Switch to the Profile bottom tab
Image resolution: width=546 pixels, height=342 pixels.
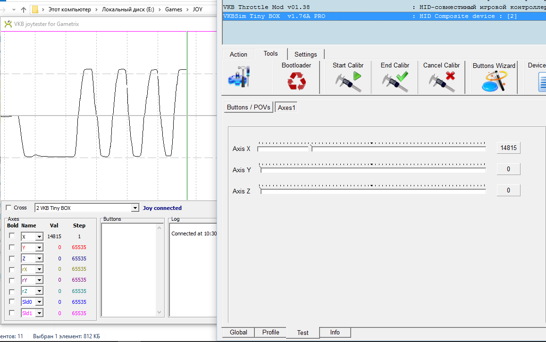click(x=270, y=332)
